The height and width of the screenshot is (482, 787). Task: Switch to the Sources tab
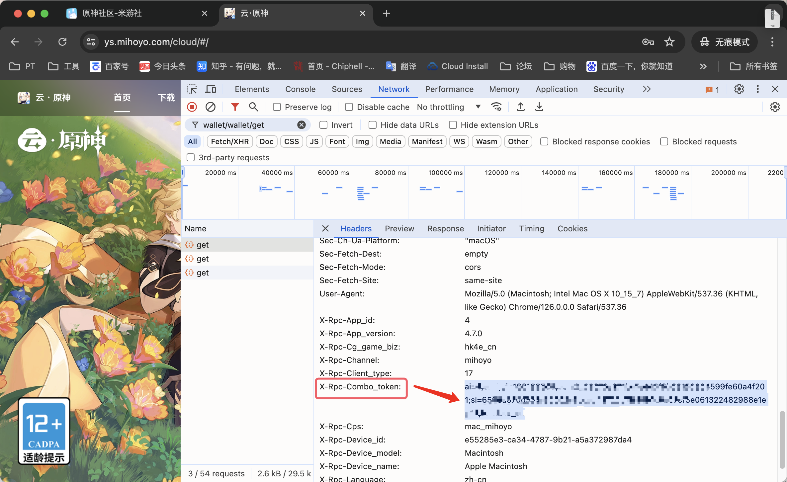pyautogui.click(x=347, y=89)
